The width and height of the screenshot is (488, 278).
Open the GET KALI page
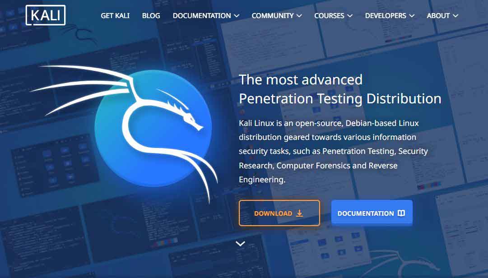click(115, 15)
